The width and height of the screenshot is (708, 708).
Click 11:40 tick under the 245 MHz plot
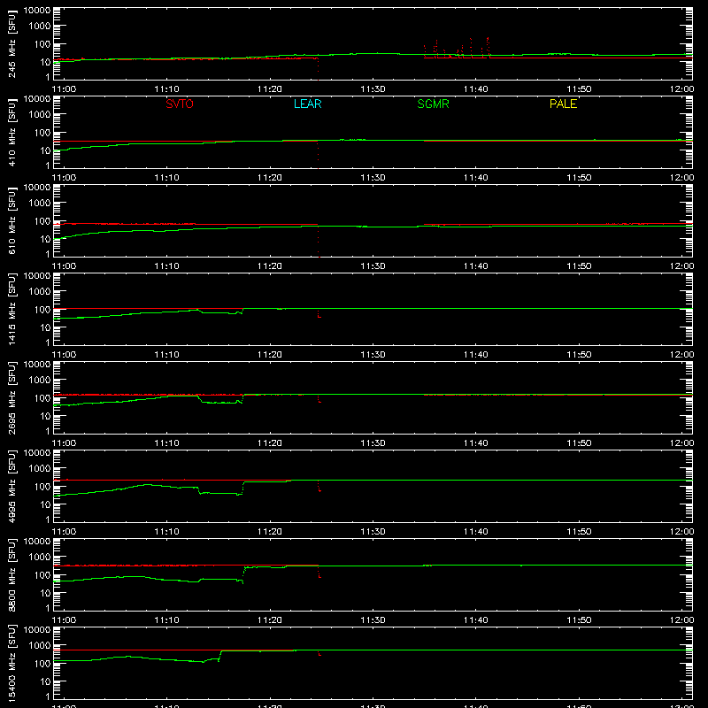[x=475, y=89]
